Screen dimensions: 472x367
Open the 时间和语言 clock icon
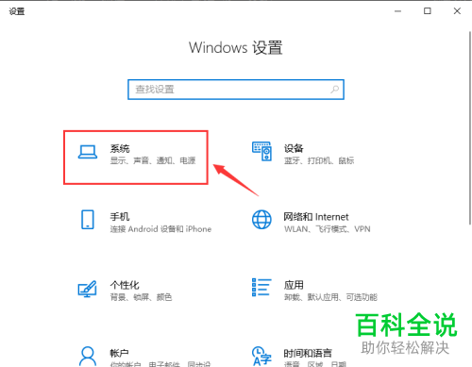261,357
